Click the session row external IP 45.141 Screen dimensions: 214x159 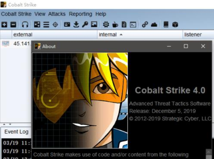coord(22,44)
